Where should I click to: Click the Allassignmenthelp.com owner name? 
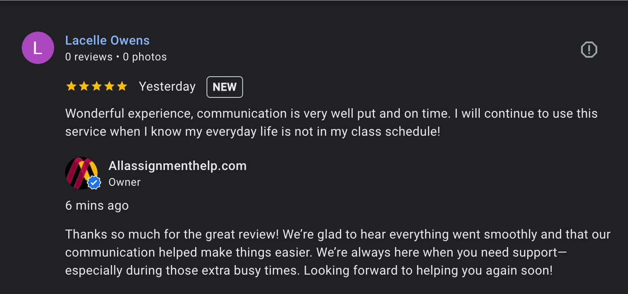pos(177,165)
